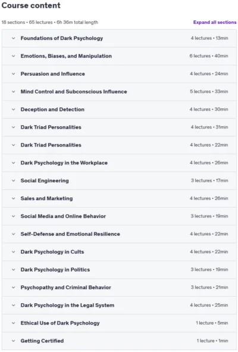Viewport: 238px width, 352px height.
Task: Expand Emotions, Biases, and Manipulation chevron
Action: (x=14, y=56)
